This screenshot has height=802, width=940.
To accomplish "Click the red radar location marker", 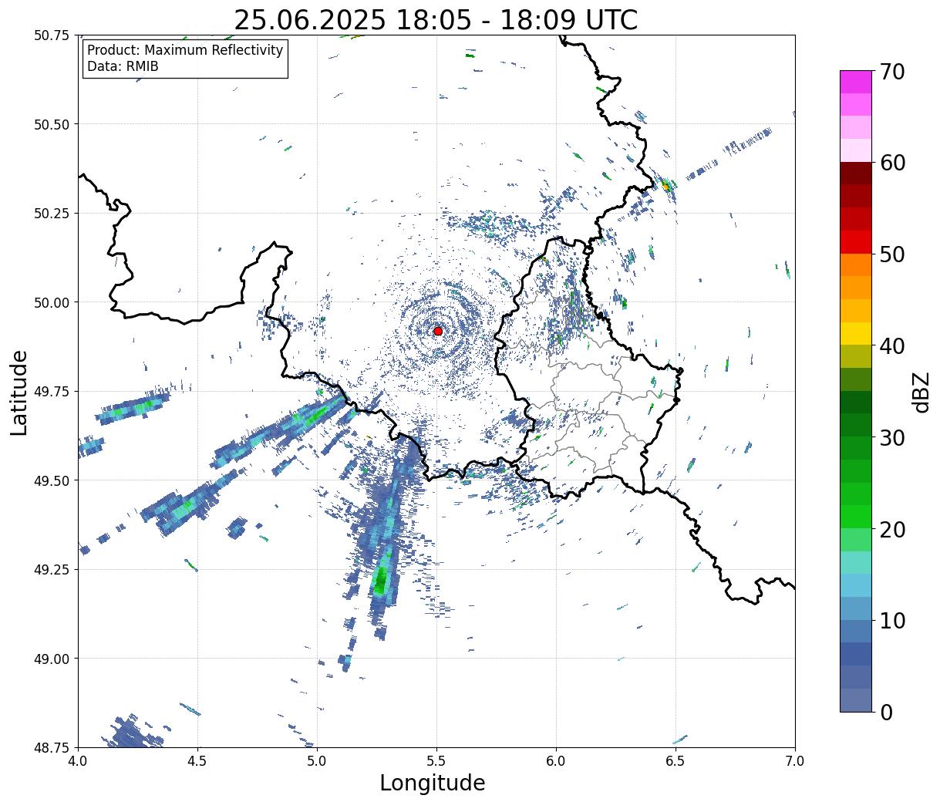I will (x=437, y=331).
